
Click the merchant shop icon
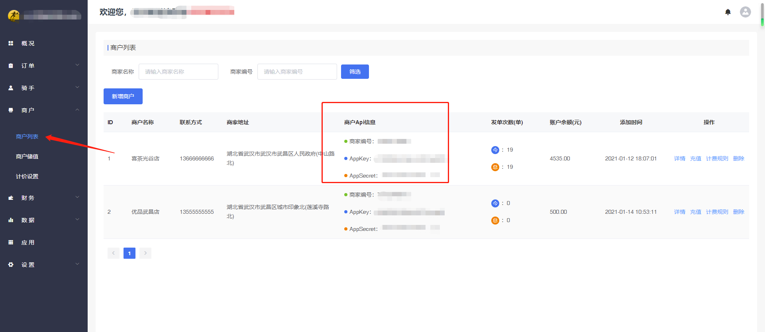(11, 110)
